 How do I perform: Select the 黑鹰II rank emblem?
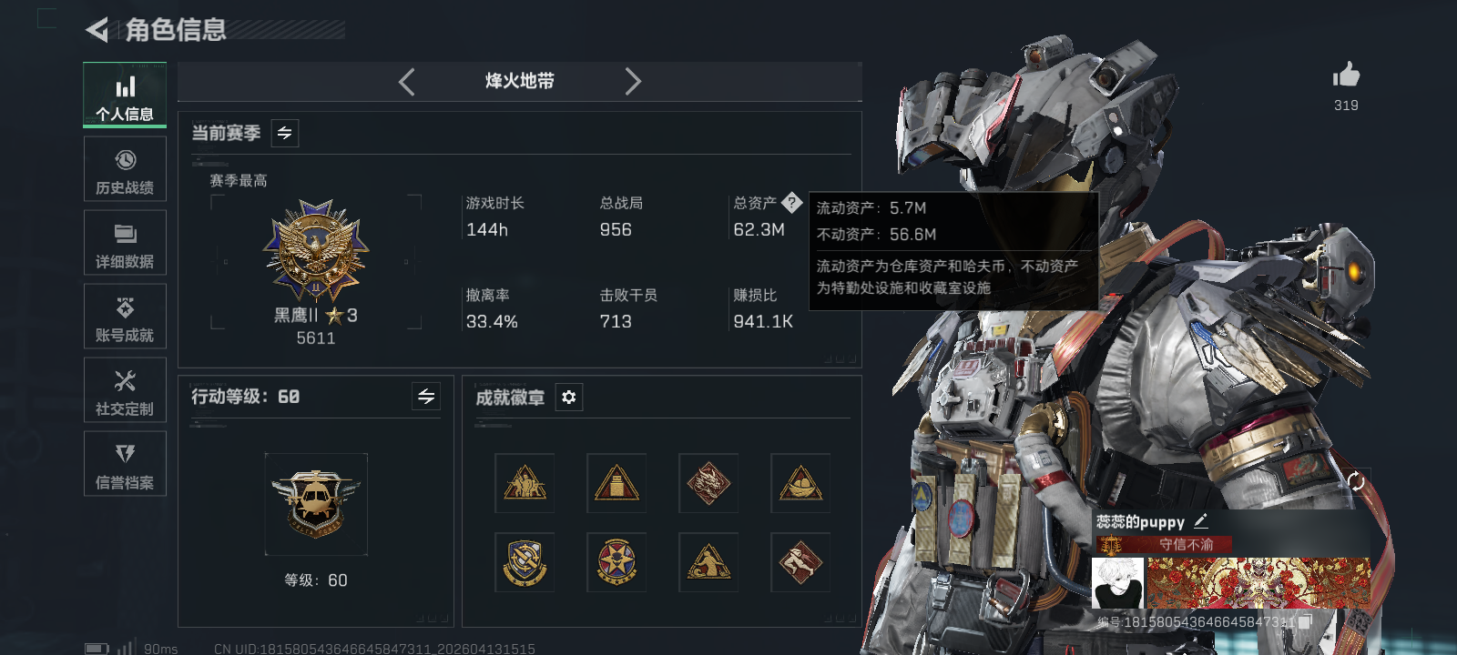point(316,252)
